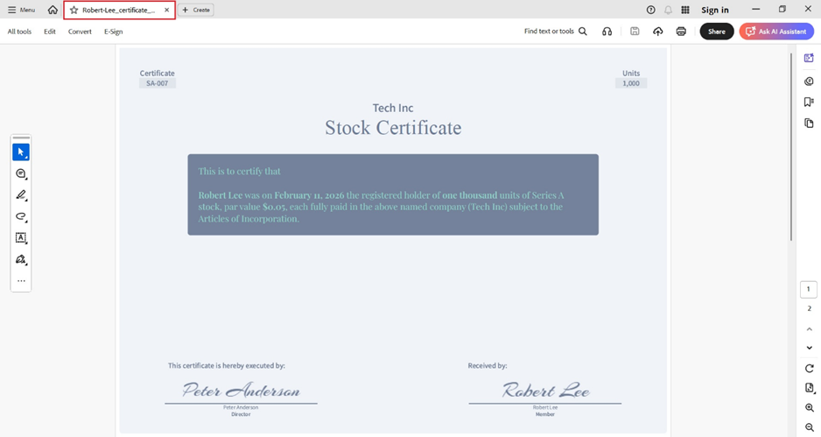Image resolution: width=821 pixels, height=437 pixels.
Task: Rotate the page with rotate icon
Action: pos(809,369)
